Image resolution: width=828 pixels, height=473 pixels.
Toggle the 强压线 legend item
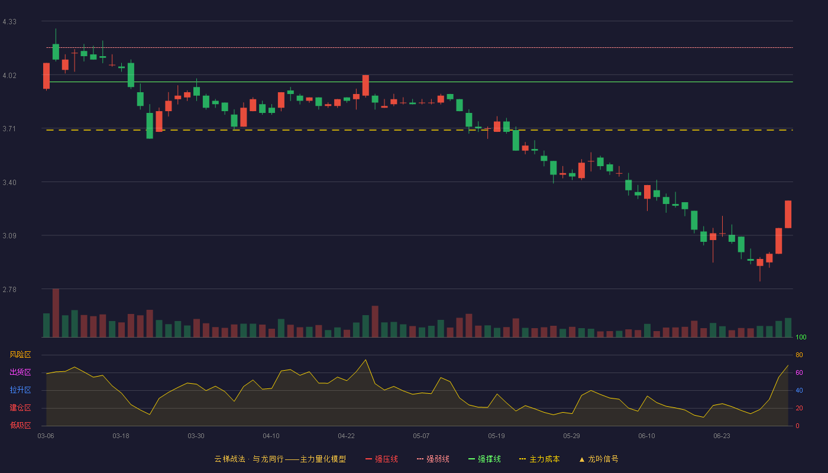point(381,459)
